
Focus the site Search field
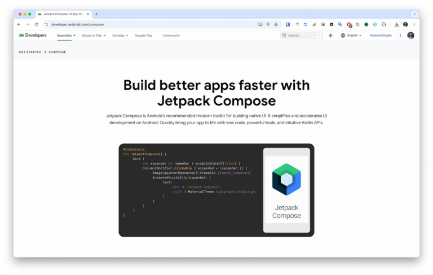(x=301, y=36)
